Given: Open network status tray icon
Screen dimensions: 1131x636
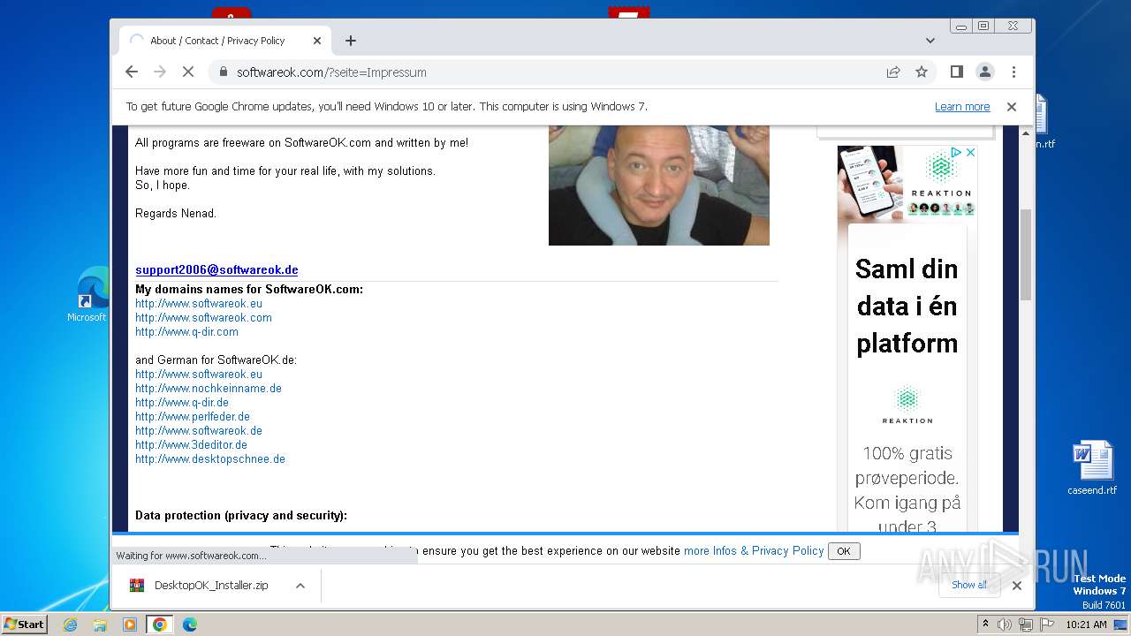Looking at the screenshot, I should (1025, 625).
